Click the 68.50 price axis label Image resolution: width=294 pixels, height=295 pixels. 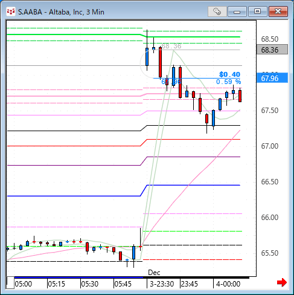coord(270,39)
